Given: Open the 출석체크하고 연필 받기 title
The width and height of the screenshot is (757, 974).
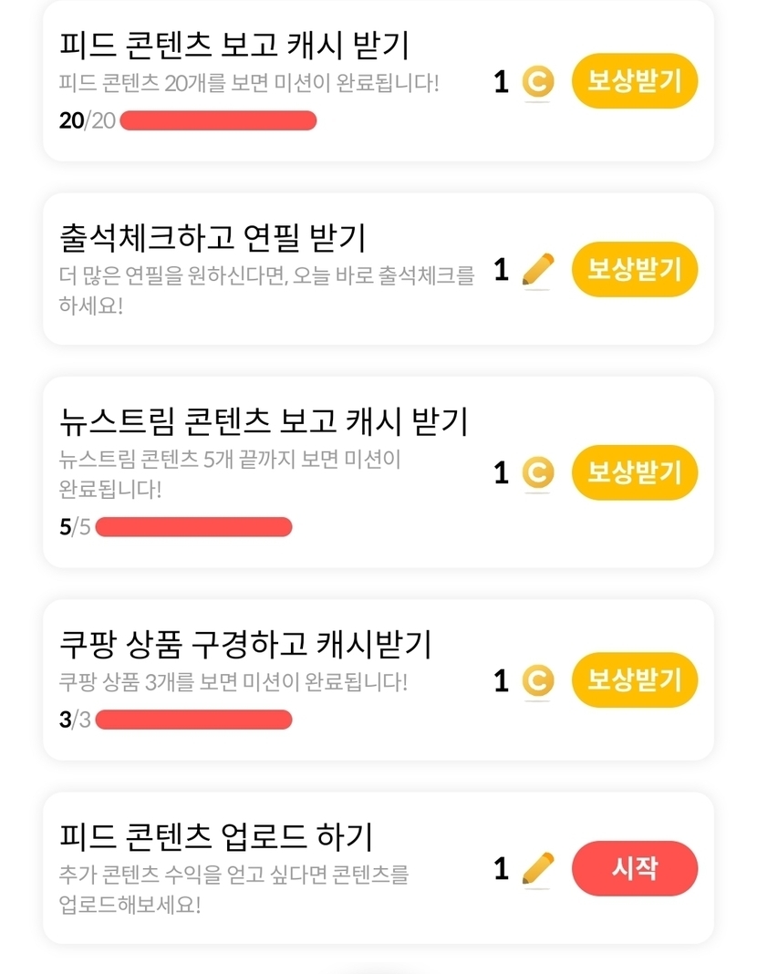Looking at the screenshot, I should point(212,238).
